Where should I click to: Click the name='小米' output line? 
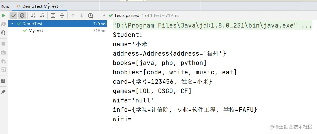point(131,44)
